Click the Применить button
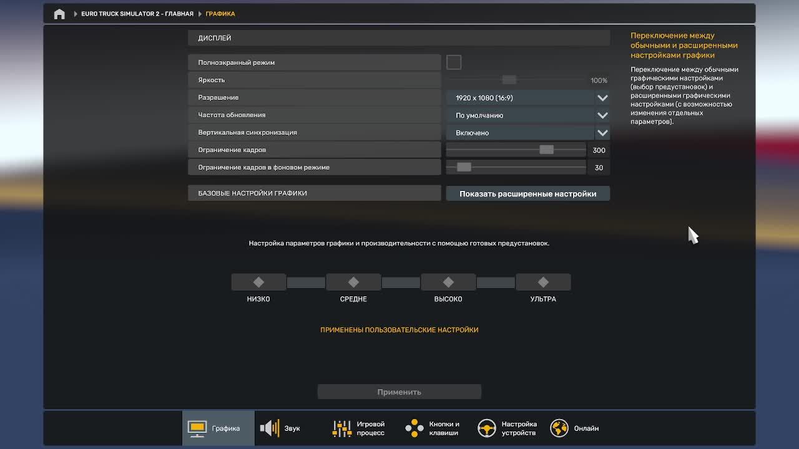The image size is (799, 449). [399, 392]
